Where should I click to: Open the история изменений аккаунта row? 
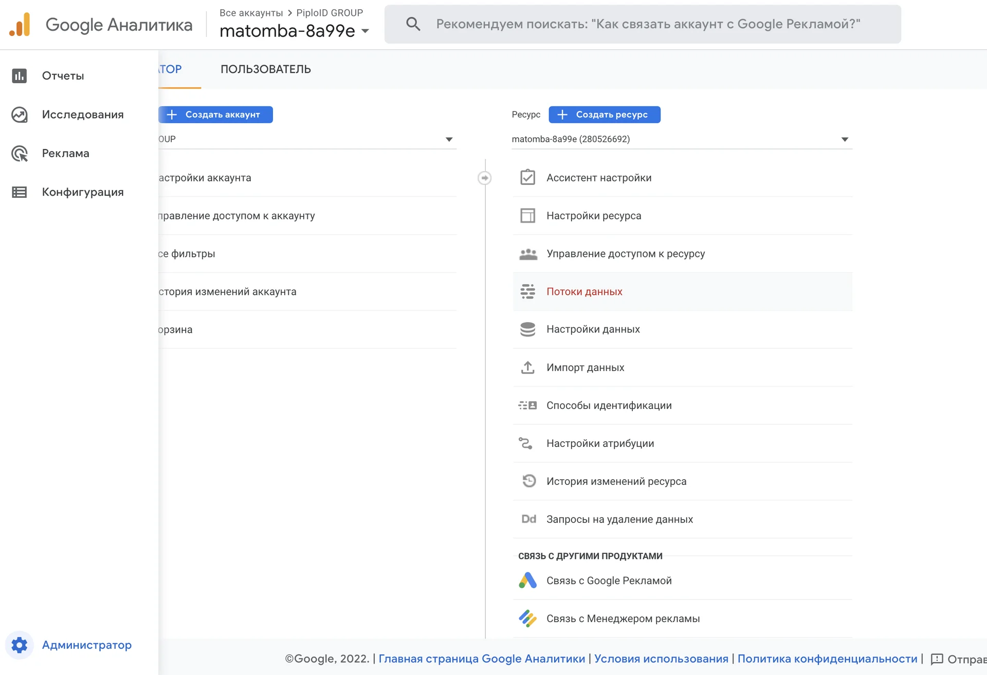(x=307, y=291)
